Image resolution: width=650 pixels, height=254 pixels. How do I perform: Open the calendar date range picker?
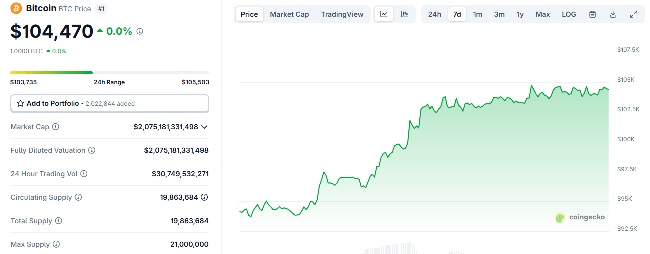[x=592, y=14]
